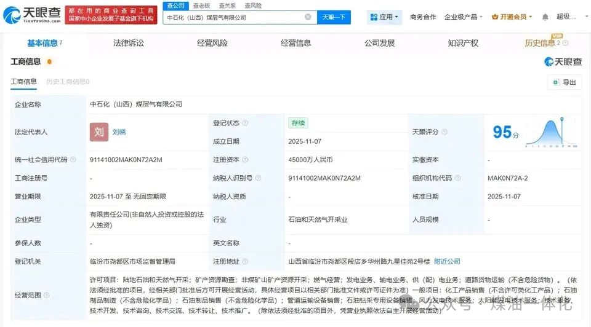Select the 查关系 search tab

tap(227, 6)
